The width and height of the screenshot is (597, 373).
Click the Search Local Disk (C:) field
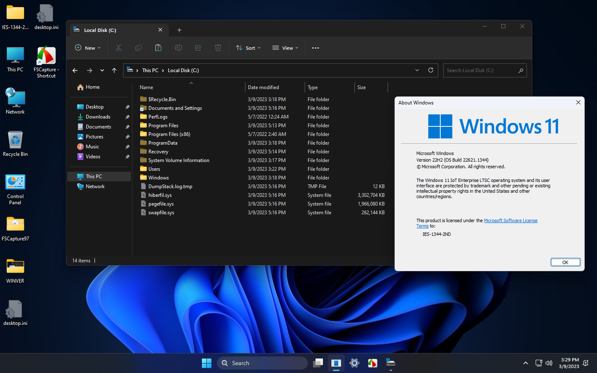click(480, 70)
